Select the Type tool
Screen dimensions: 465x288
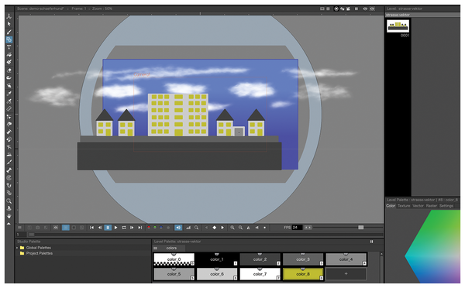9,47
